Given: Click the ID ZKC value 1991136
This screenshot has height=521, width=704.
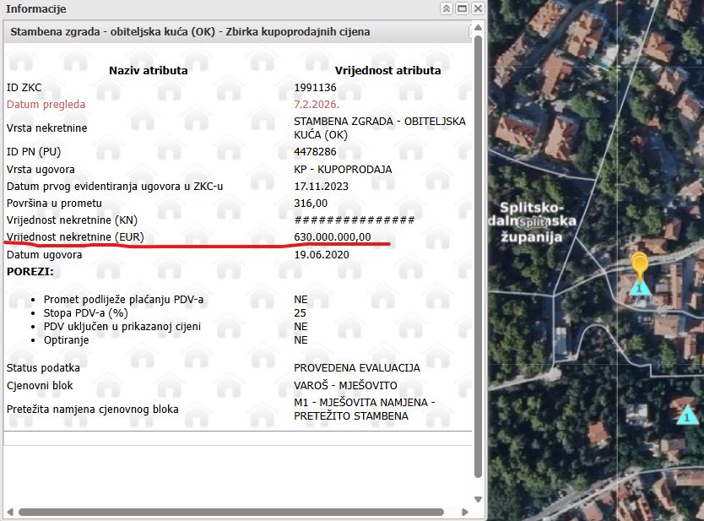Looking at the screenshot, I should click(x=315, y=87).
